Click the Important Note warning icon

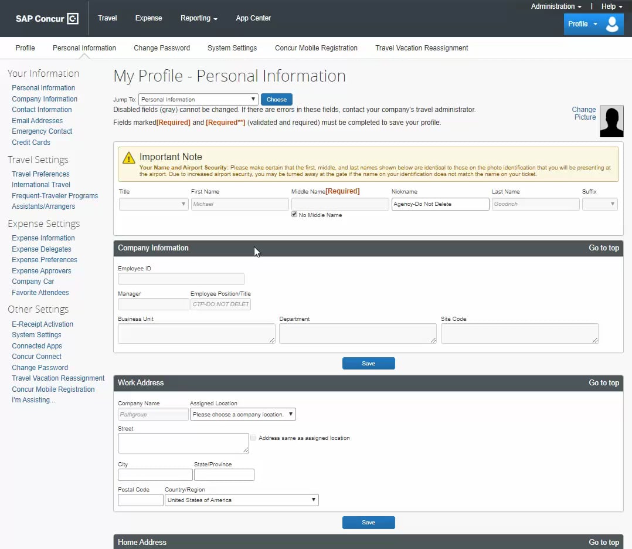(128, 158)
